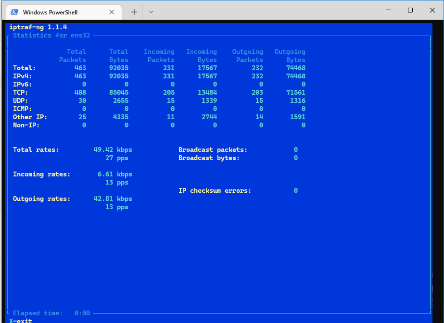The width and height of the screenshot is (444, 323).
Task: Minimize the terminal window
Action: [388, 10]
